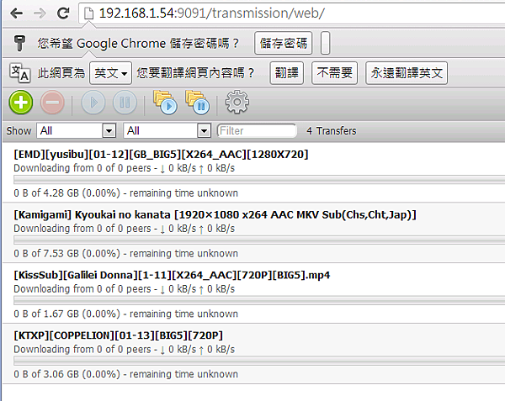Open the first Show state dropdown
The width and height of the screenshot is (505, 401).
(77, 131)
